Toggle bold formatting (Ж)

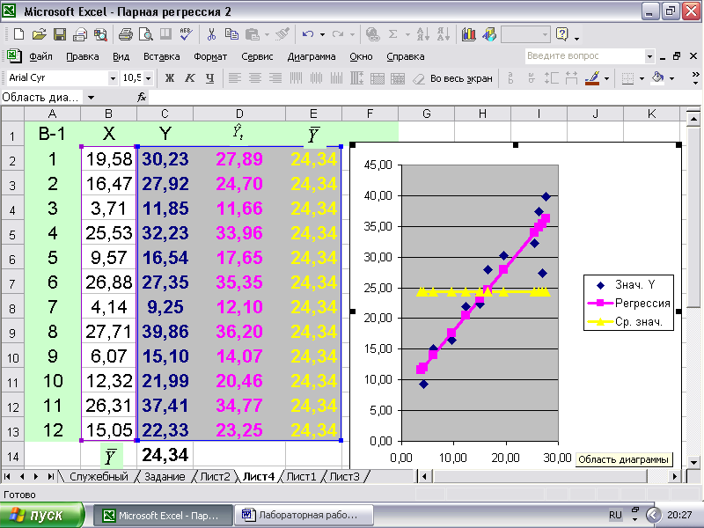[x=169, y=78]
